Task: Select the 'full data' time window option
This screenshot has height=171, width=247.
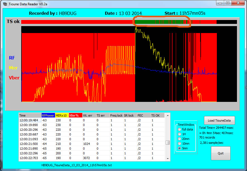Action: [x=179, y=129]
